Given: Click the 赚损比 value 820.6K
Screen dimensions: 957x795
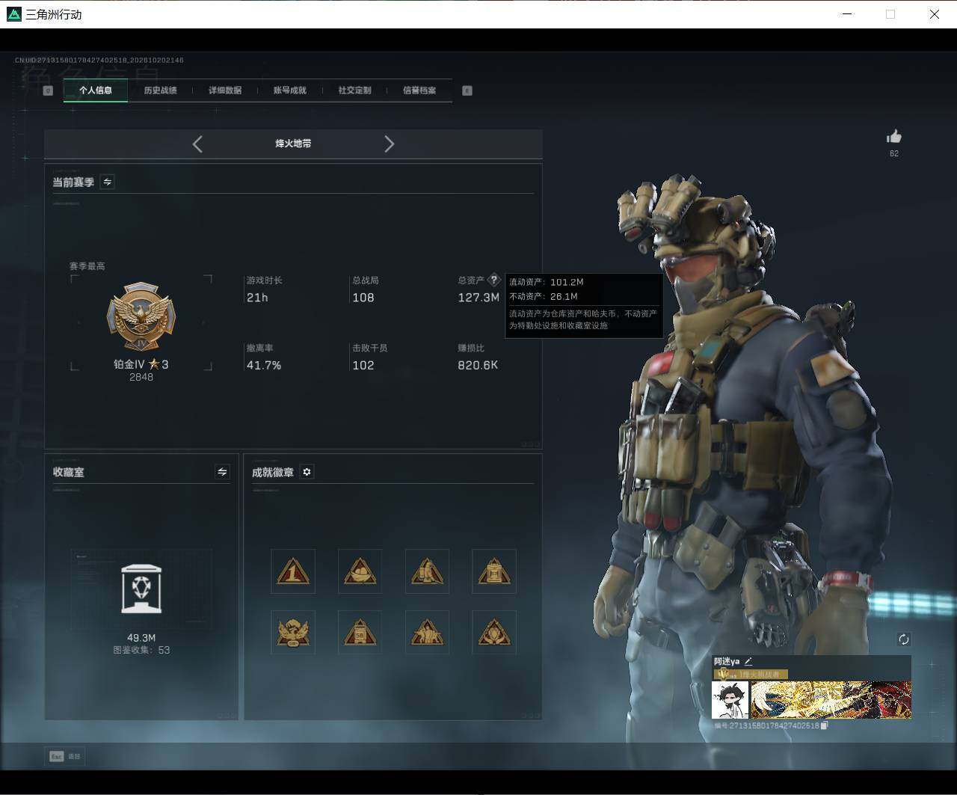Looking at the screenshot, I should [x=478, y=365].
